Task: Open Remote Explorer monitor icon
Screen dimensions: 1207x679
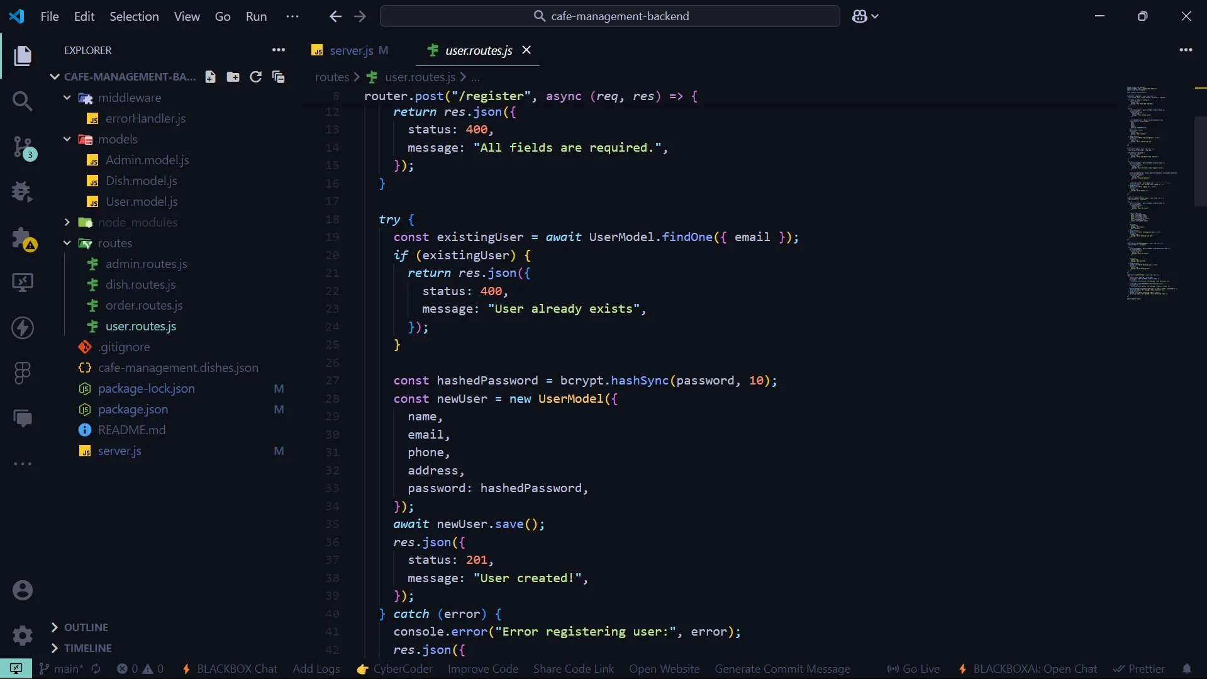Action: [23, 282]
